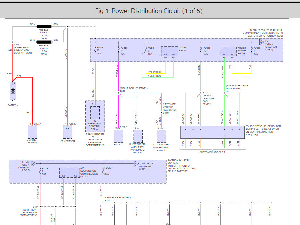
Task: Click the '(LEFT SIDE VEHICLE REAR END)' note
Action: (169, 107)
